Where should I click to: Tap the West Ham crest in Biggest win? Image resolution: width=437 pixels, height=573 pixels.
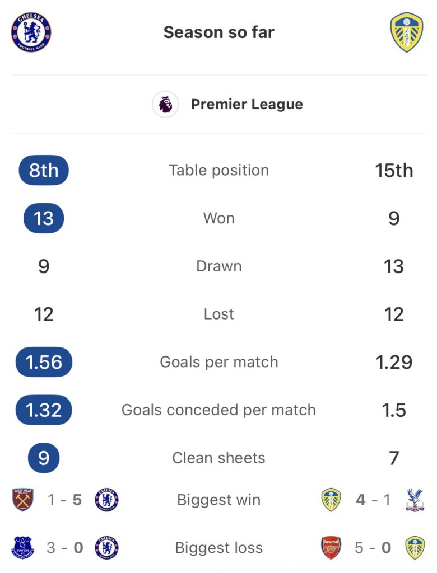coord(23,500)
